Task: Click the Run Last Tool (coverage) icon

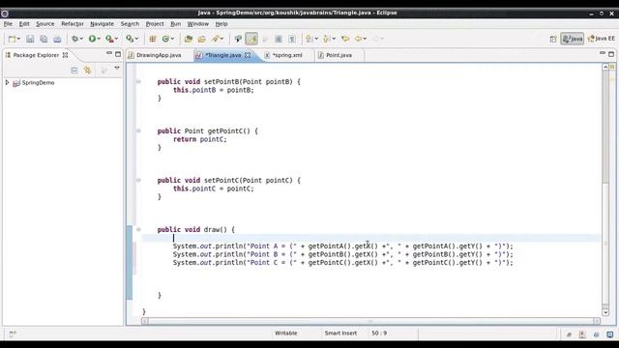Action: click(x=109, y=39)
